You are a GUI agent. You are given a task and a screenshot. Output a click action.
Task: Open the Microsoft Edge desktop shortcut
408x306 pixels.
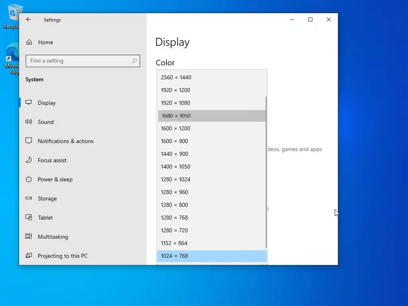tap(12, 59)
